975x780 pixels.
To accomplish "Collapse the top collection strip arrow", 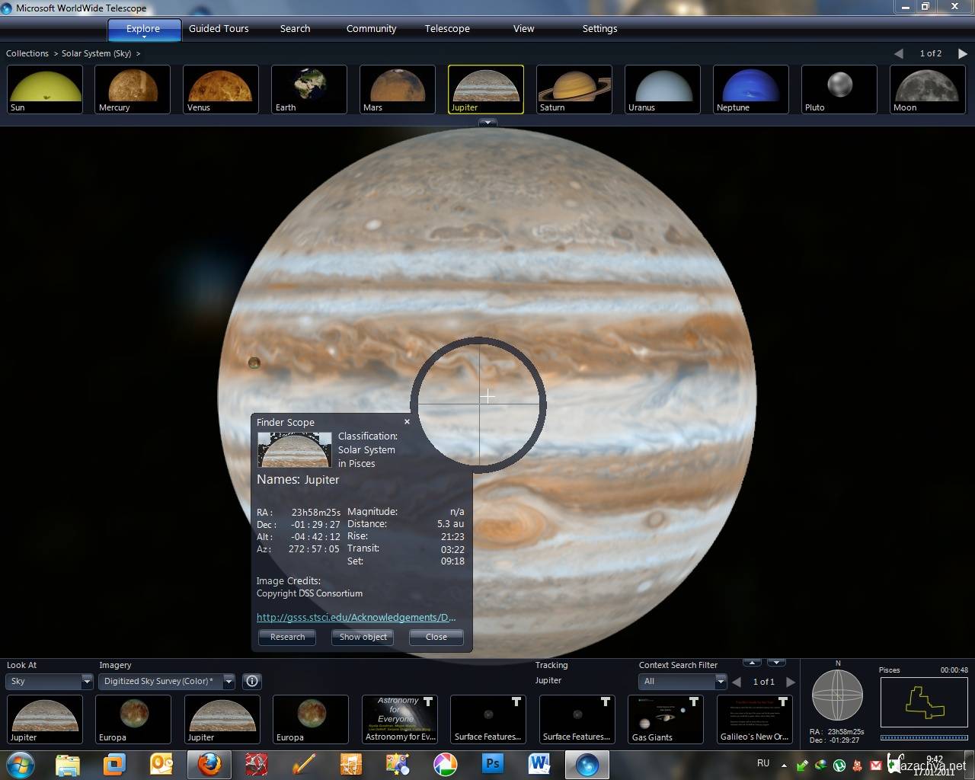I will click(487, 122).
